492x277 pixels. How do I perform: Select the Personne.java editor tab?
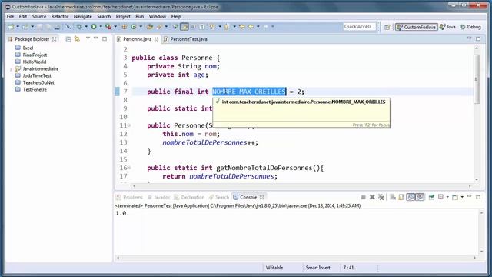pyautogui.click(x=137, y=39)
